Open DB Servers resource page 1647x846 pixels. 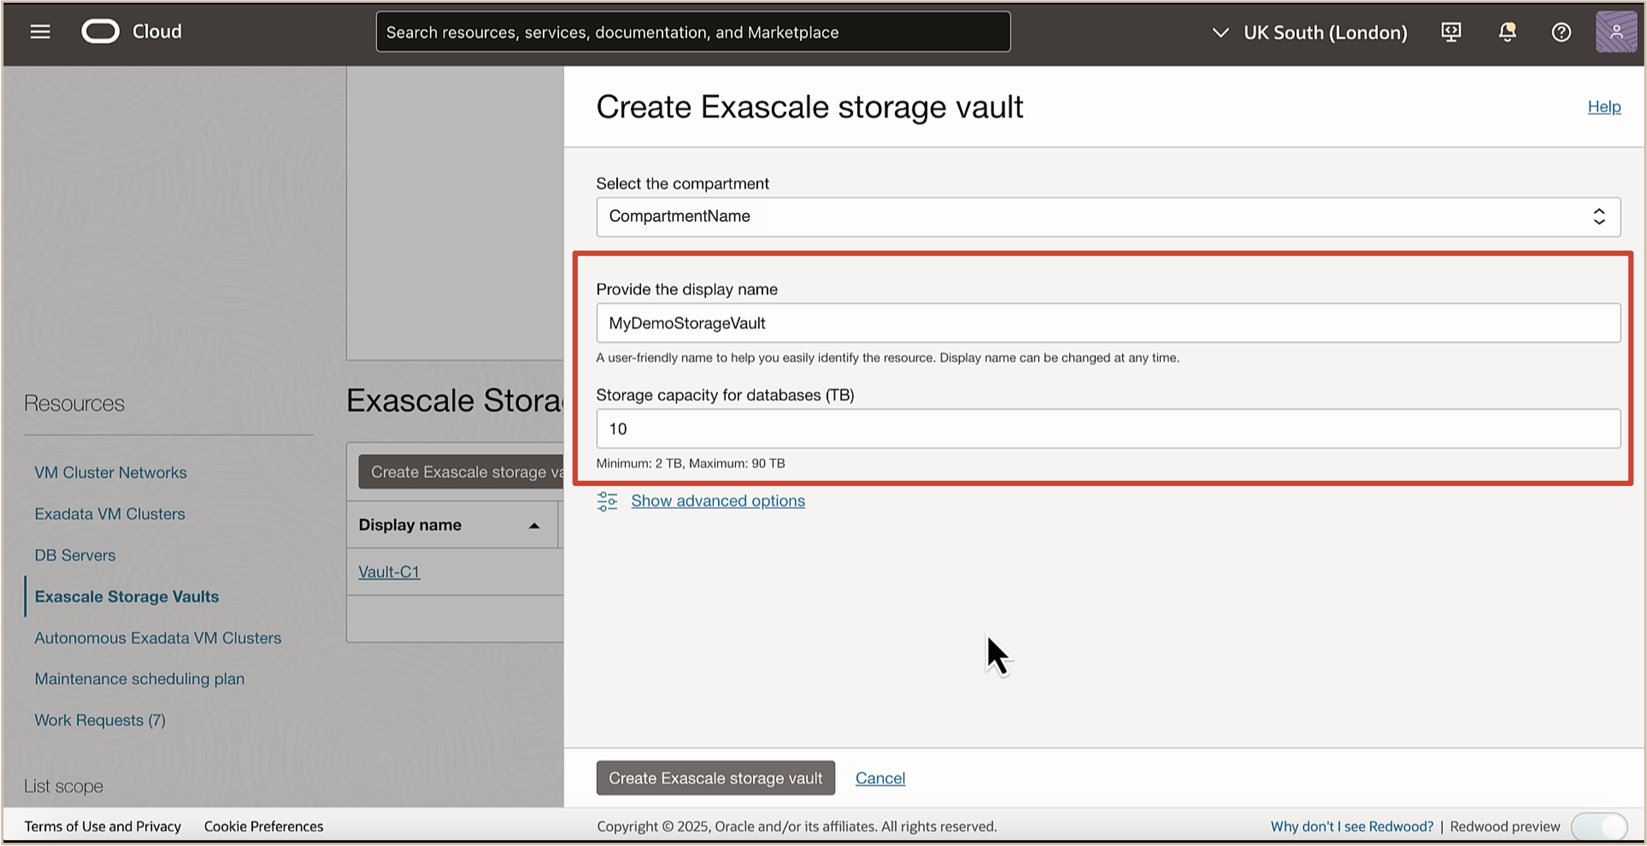pos(75,555)
